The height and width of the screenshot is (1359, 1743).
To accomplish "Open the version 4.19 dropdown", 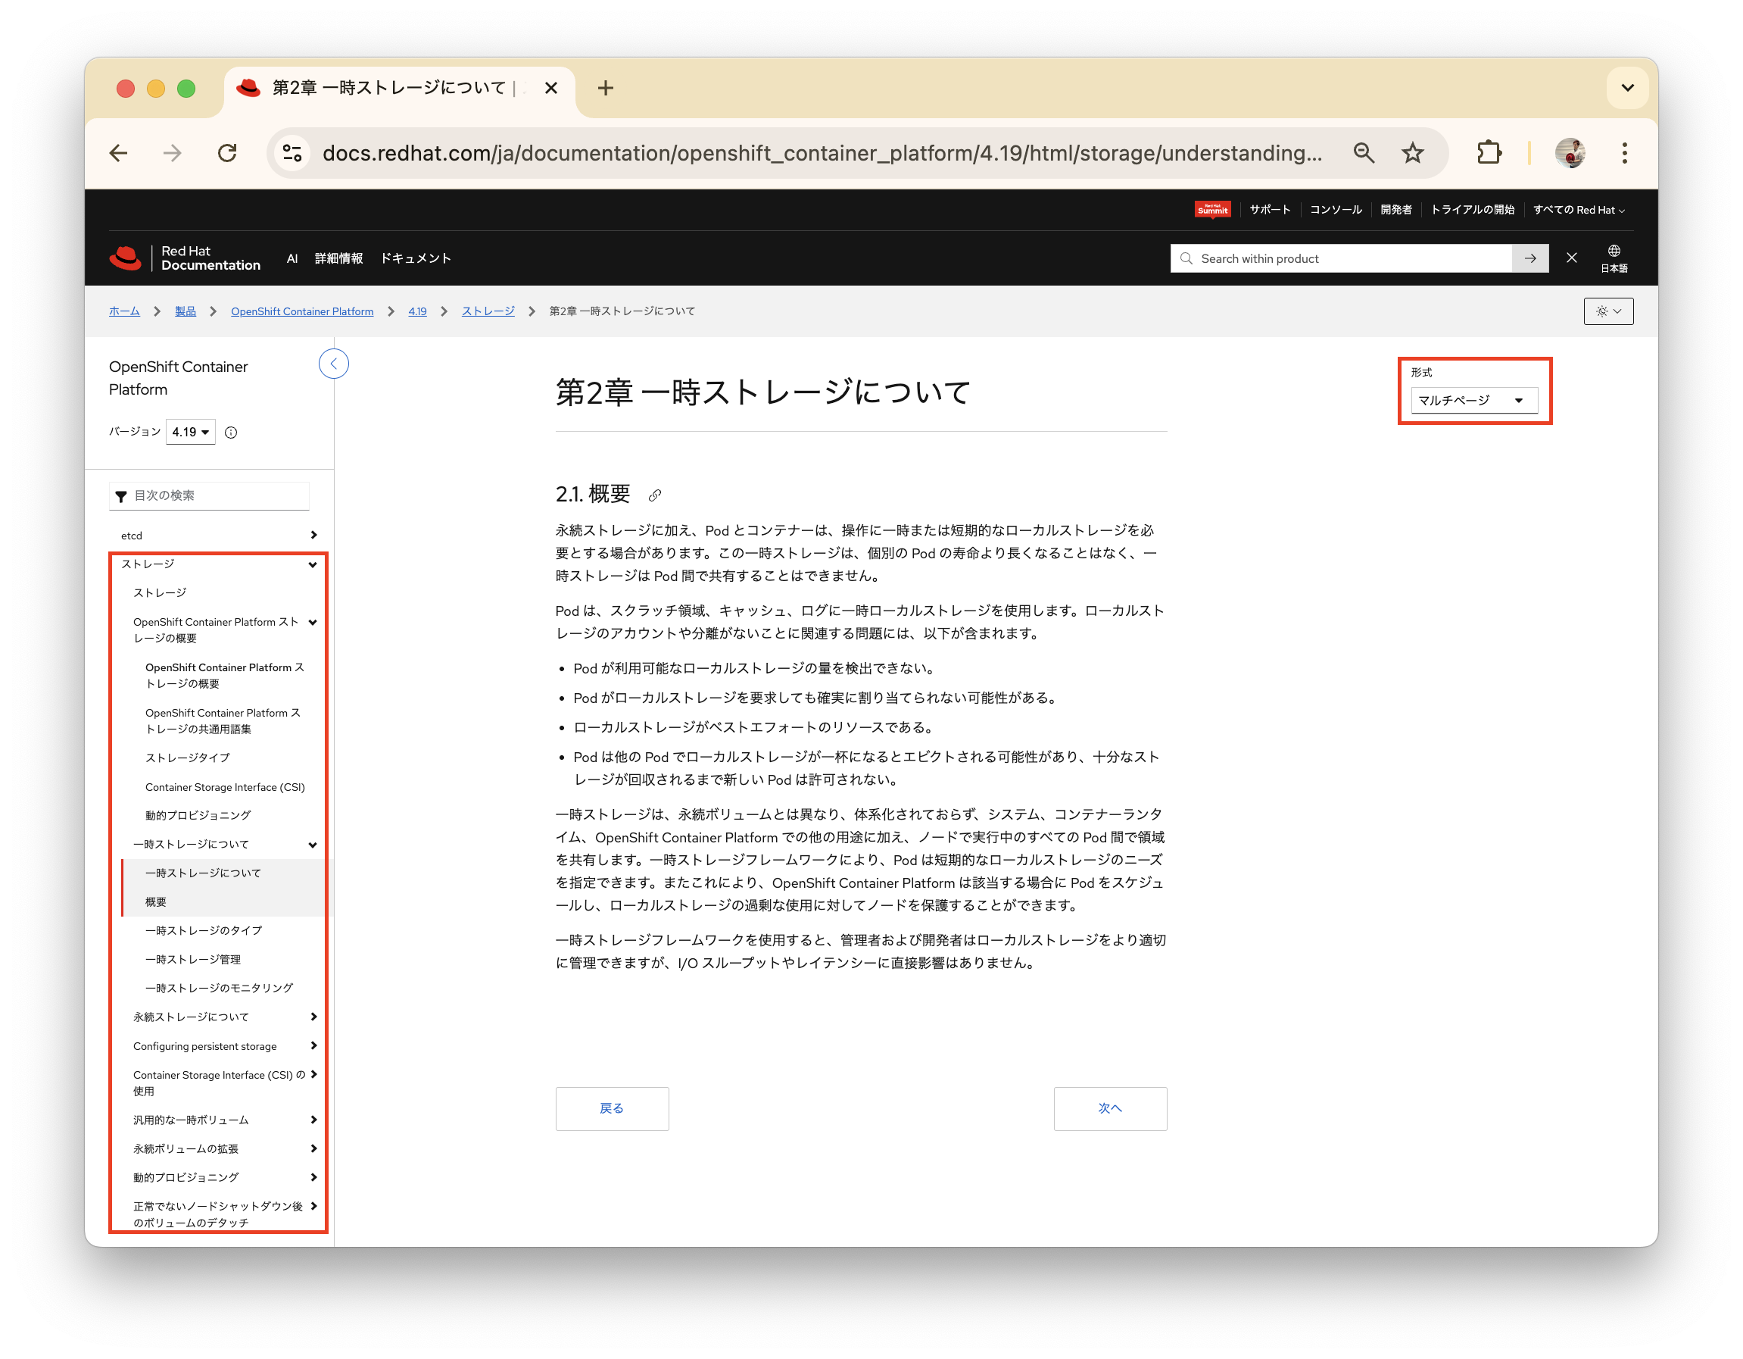I will point(190,432).
